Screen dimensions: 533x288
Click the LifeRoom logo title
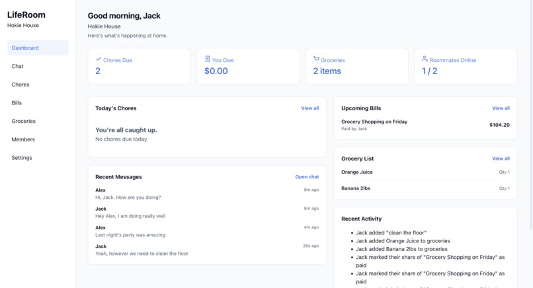click(26, 15)
